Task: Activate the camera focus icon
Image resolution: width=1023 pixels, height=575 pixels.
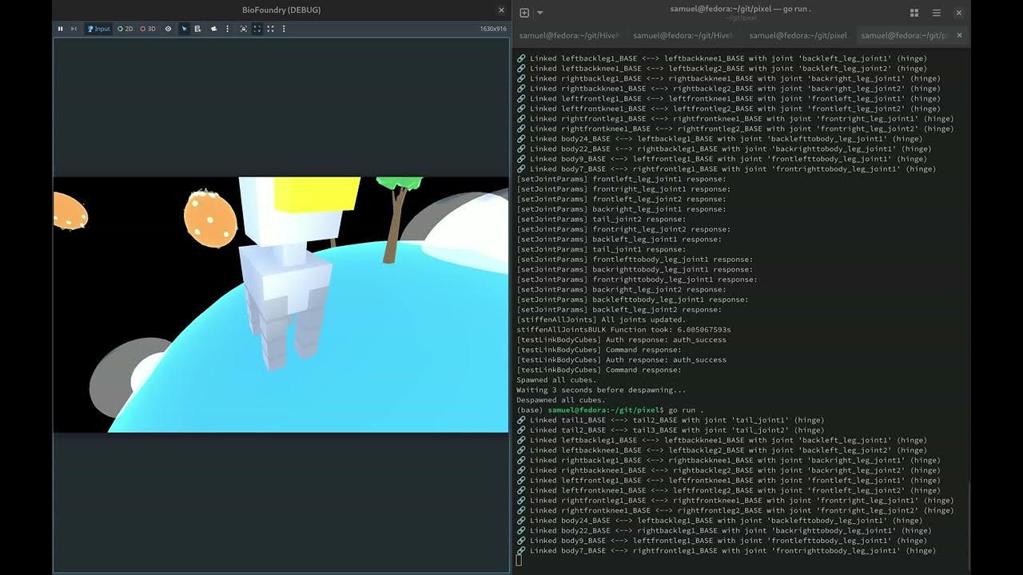Action: pos(243,29)
